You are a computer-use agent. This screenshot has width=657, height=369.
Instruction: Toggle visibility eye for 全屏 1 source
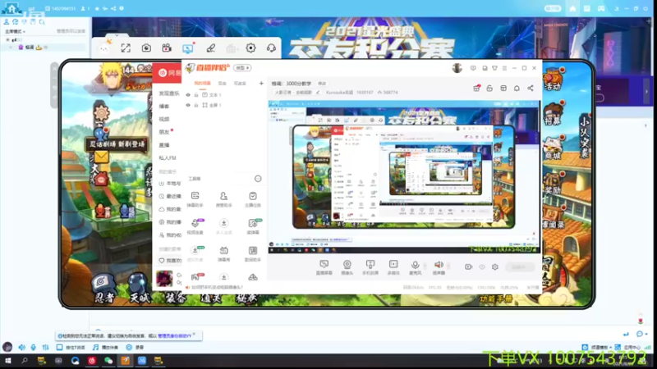click(x=188, y=105)
